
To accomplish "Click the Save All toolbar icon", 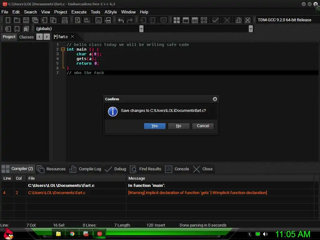I will [35, 20].
